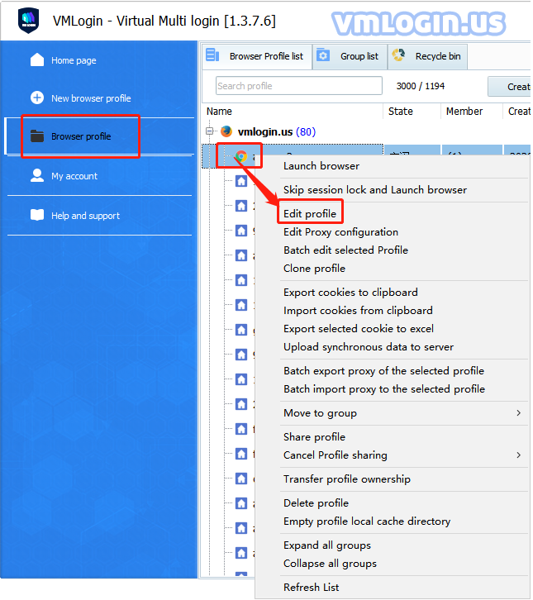This screenshot has height=600, width=533.
Task: Expand the Move to group submenu arrow
Action: click(519, 413)
